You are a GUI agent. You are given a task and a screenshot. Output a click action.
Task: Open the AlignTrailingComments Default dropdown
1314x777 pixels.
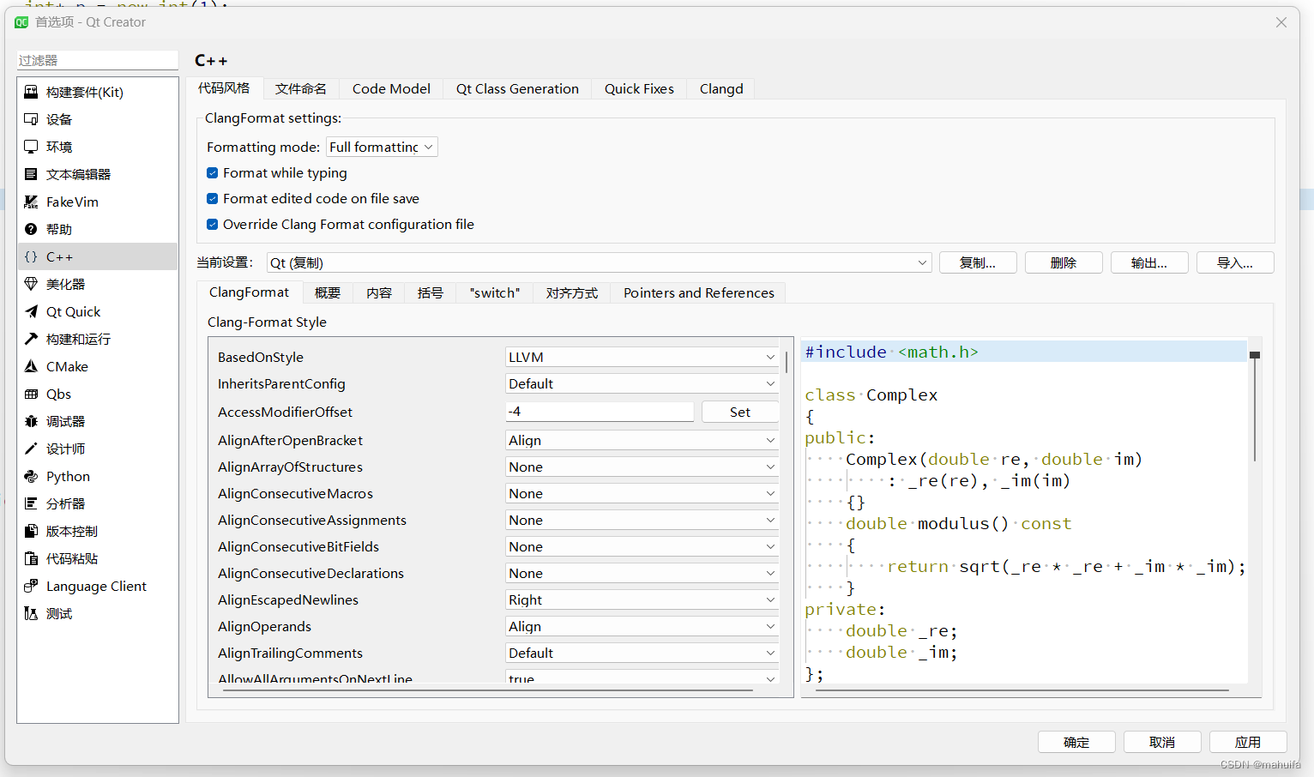(642, 653)
